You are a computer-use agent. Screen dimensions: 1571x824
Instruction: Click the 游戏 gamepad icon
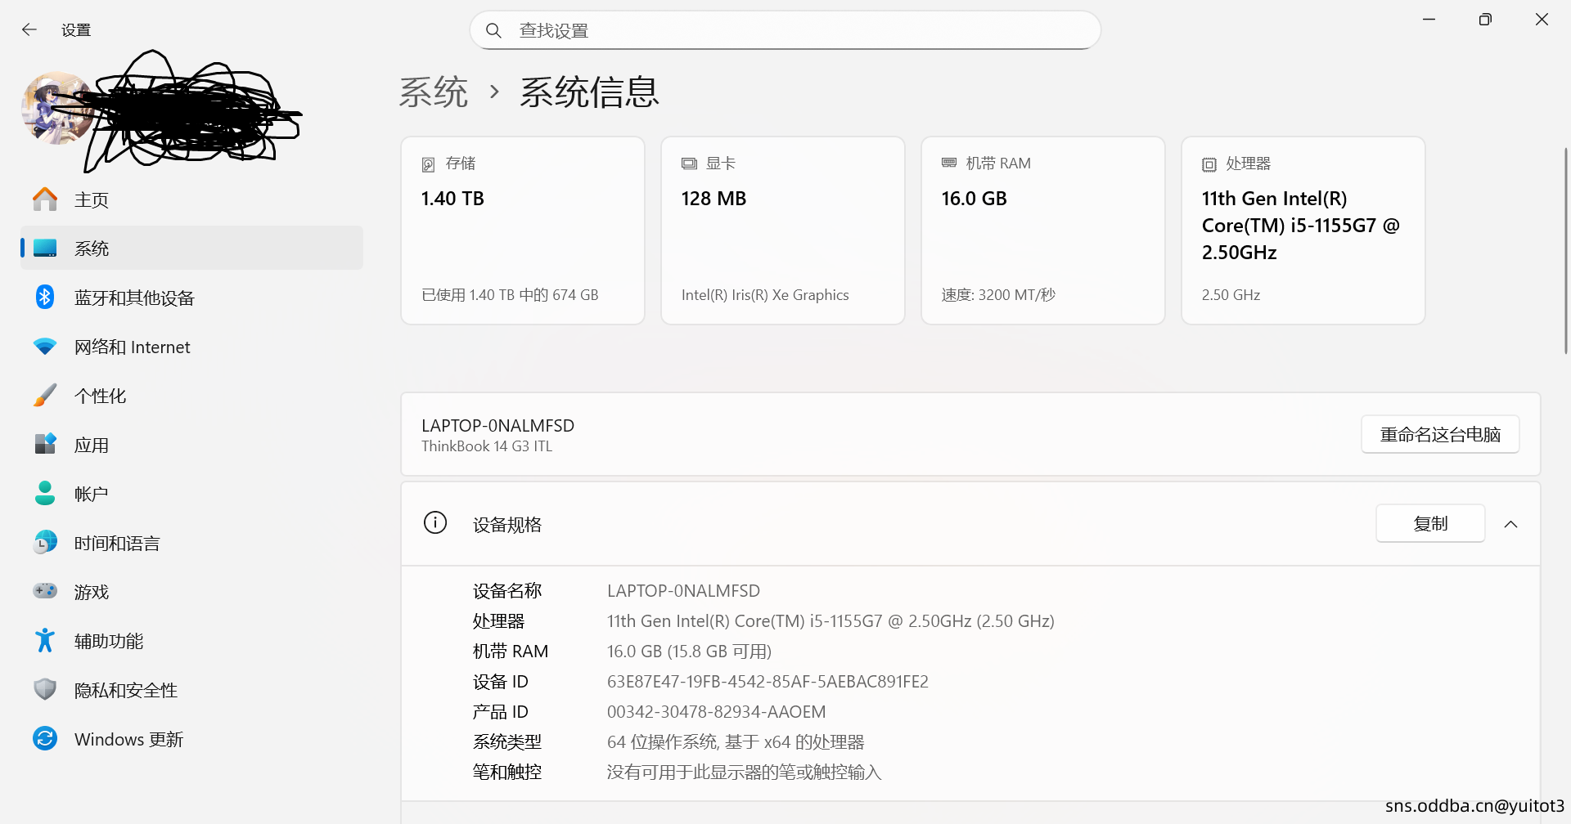tap(45, 591)
